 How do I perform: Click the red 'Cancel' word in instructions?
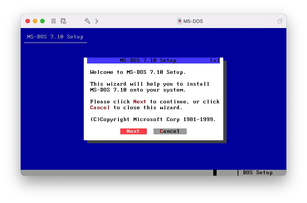coord(100,107)
